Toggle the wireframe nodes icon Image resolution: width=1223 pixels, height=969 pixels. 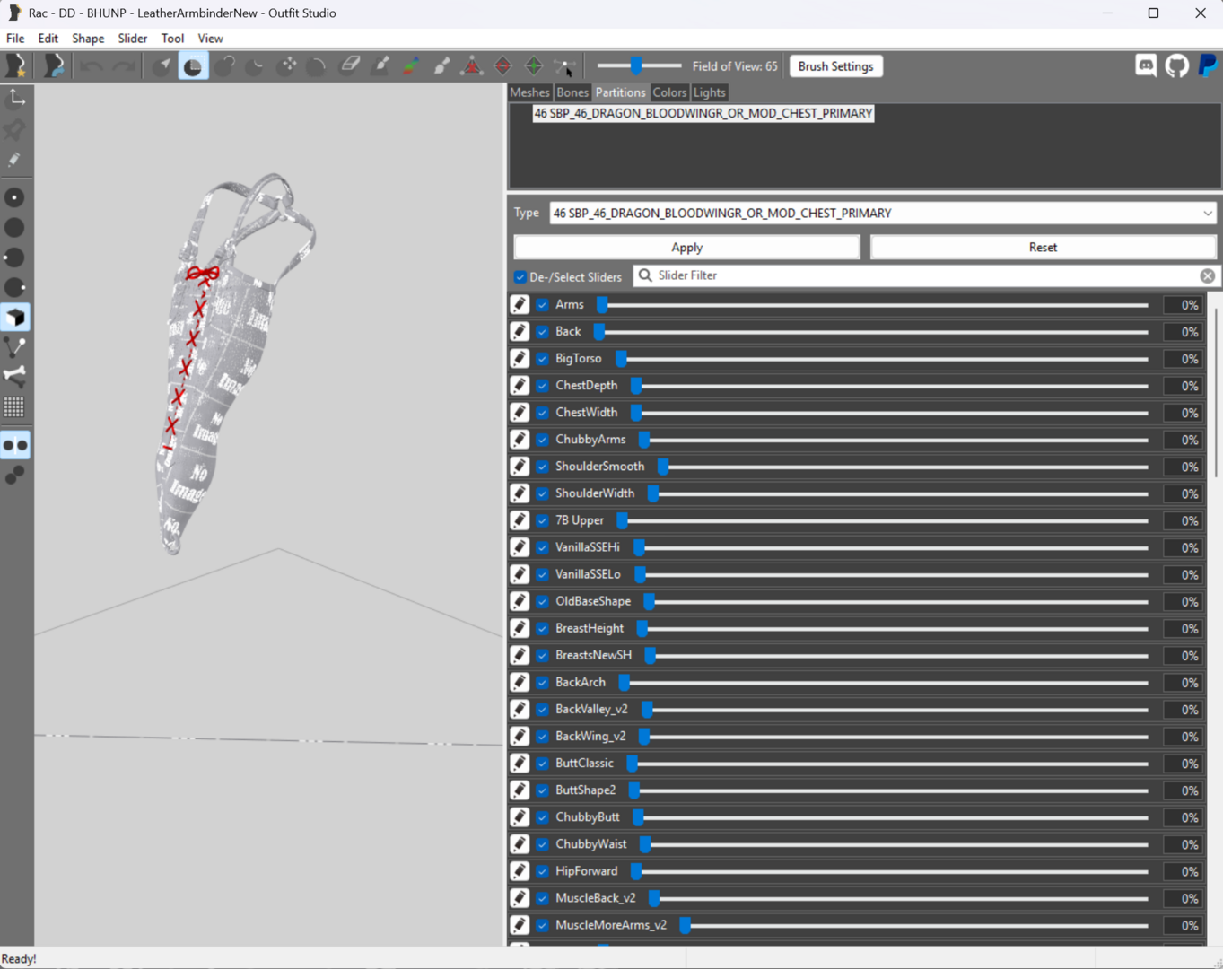[x=15, y=346]
